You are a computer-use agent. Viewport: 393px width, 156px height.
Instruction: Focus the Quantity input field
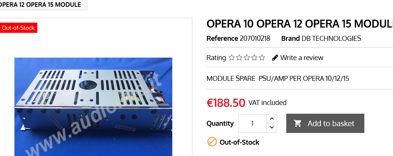[252, 124]
